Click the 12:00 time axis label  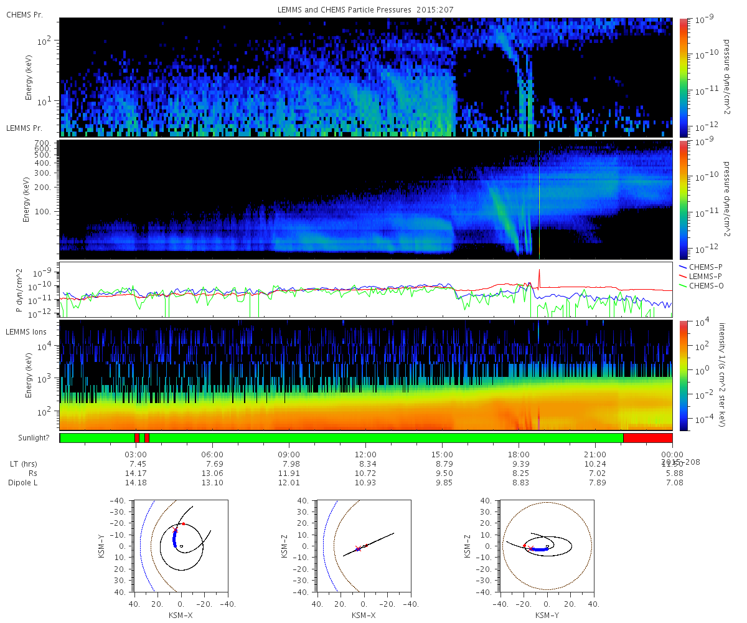[365, 454]
